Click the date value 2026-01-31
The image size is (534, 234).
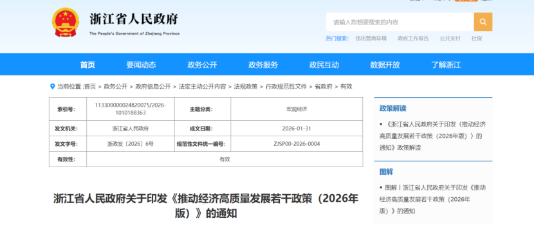click(x=297, y=129)
